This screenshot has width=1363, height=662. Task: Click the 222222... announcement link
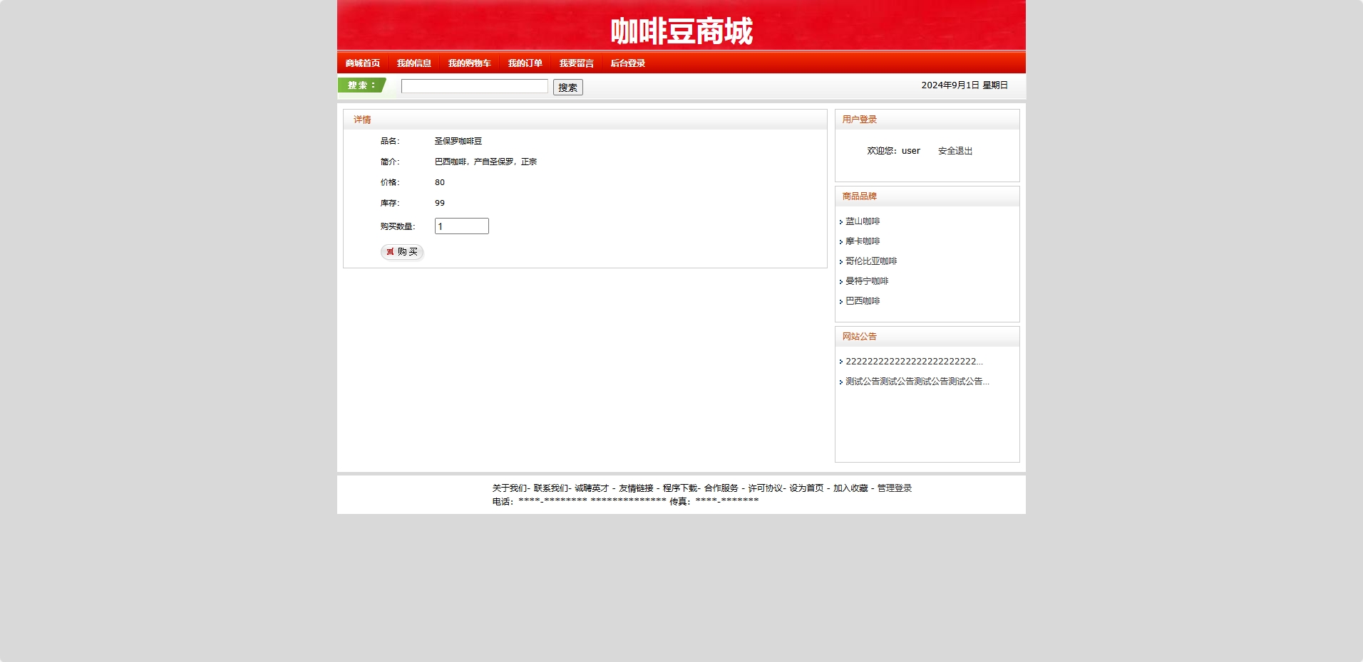915,362
